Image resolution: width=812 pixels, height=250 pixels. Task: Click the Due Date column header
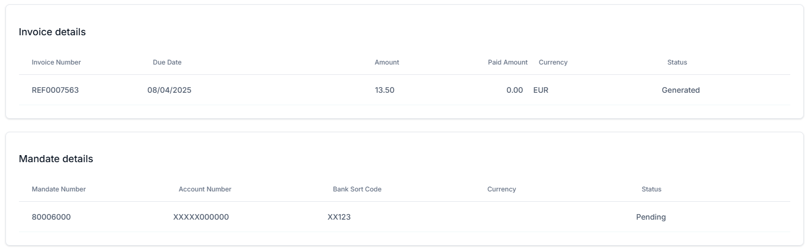[167, 62]
